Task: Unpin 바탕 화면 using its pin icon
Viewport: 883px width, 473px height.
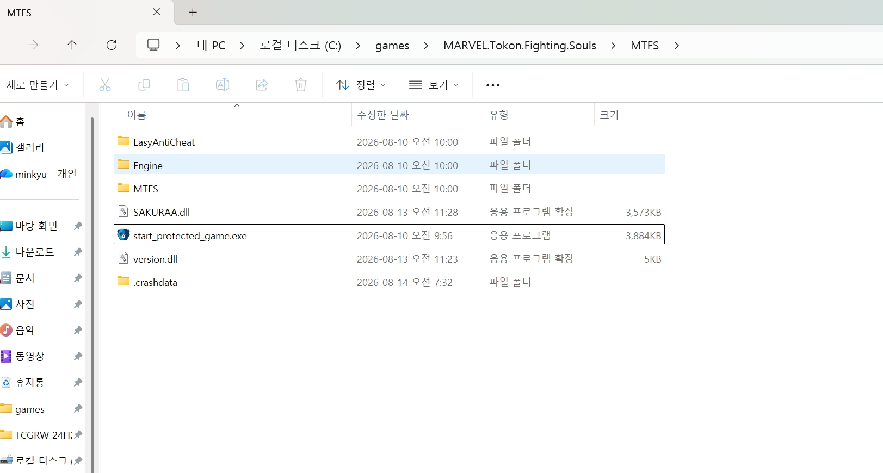Action: (x=78, y=226)
